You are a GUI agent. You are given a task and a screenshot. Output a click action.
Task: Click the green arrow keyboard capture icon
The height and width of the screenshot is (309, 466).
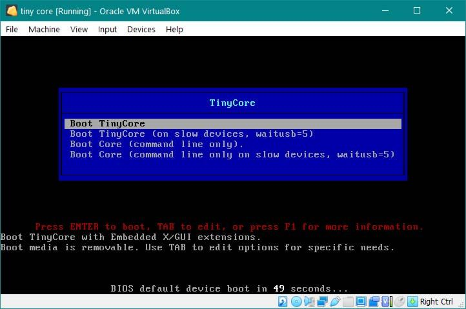[x=412, y=301]
